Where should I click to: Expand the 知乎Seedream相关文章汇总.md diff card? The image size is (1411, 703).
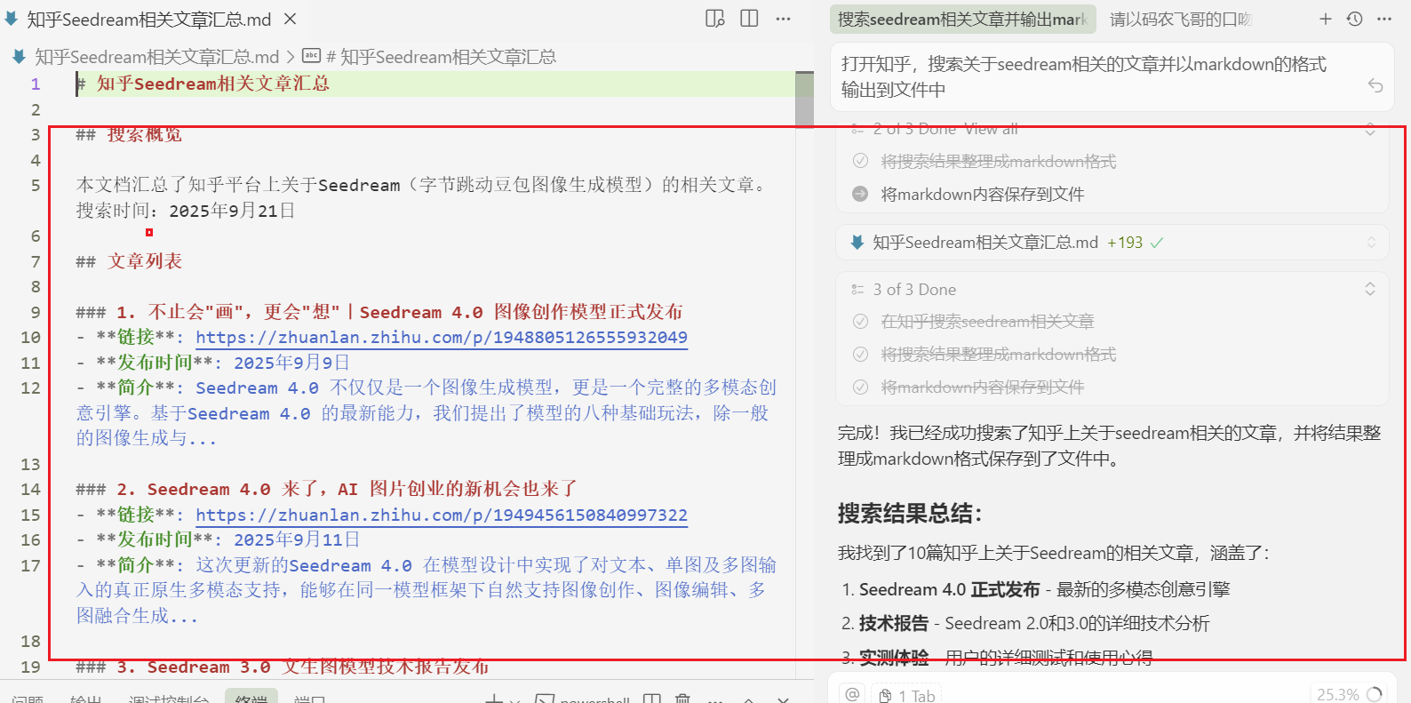(x=1371, y=243)
